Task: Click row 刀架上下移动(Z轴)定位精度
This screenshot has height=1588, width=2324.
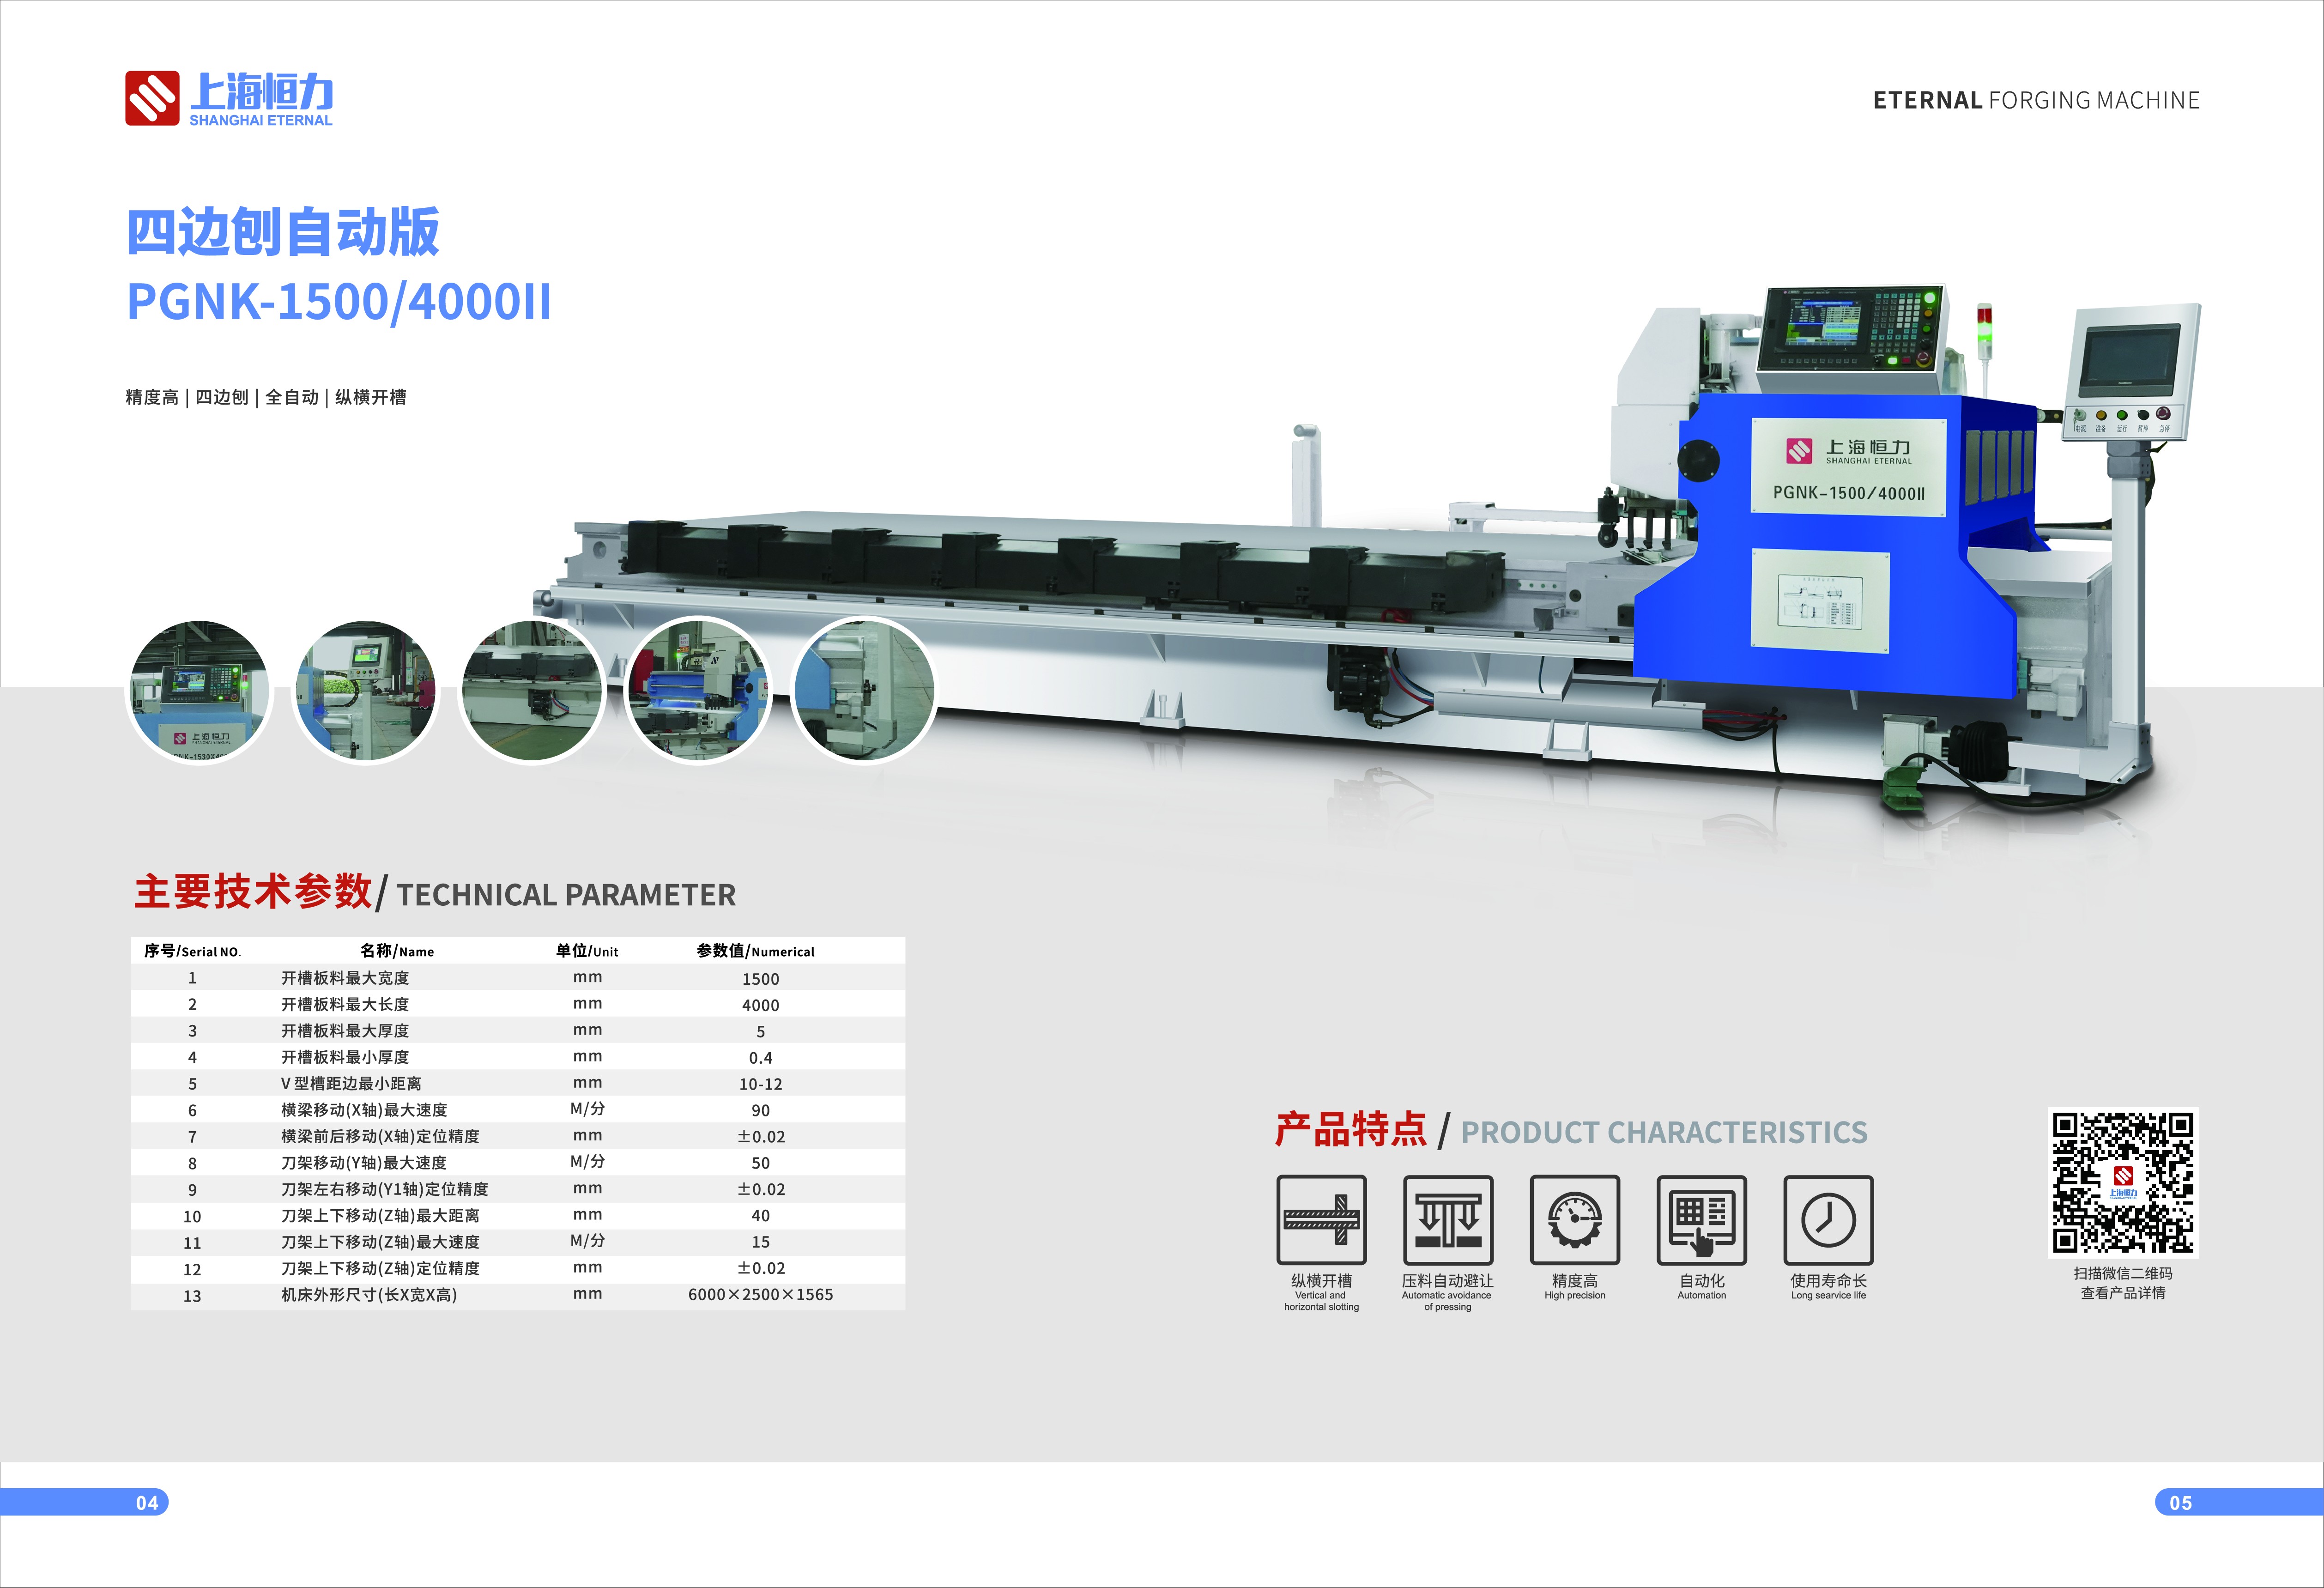Action: coord(518,1268)
